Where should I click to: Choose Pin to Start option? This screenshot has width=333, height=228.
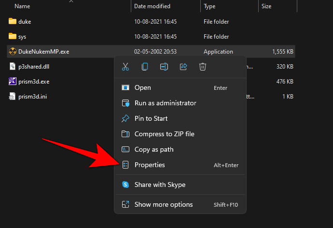(x=151, y=118)
